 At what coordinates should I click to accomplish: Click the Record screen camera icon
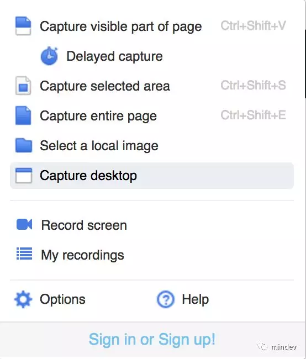pos(24,224)
